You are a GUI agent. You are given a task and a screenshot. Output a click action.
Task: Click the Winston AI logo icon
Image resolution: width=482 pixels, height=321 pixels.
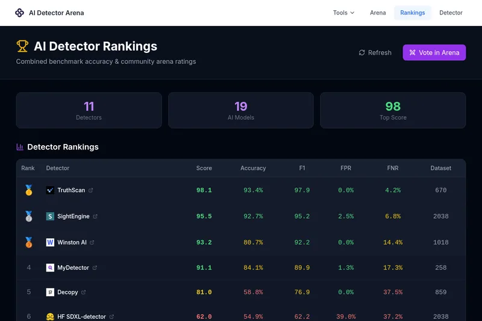[50, 242]
